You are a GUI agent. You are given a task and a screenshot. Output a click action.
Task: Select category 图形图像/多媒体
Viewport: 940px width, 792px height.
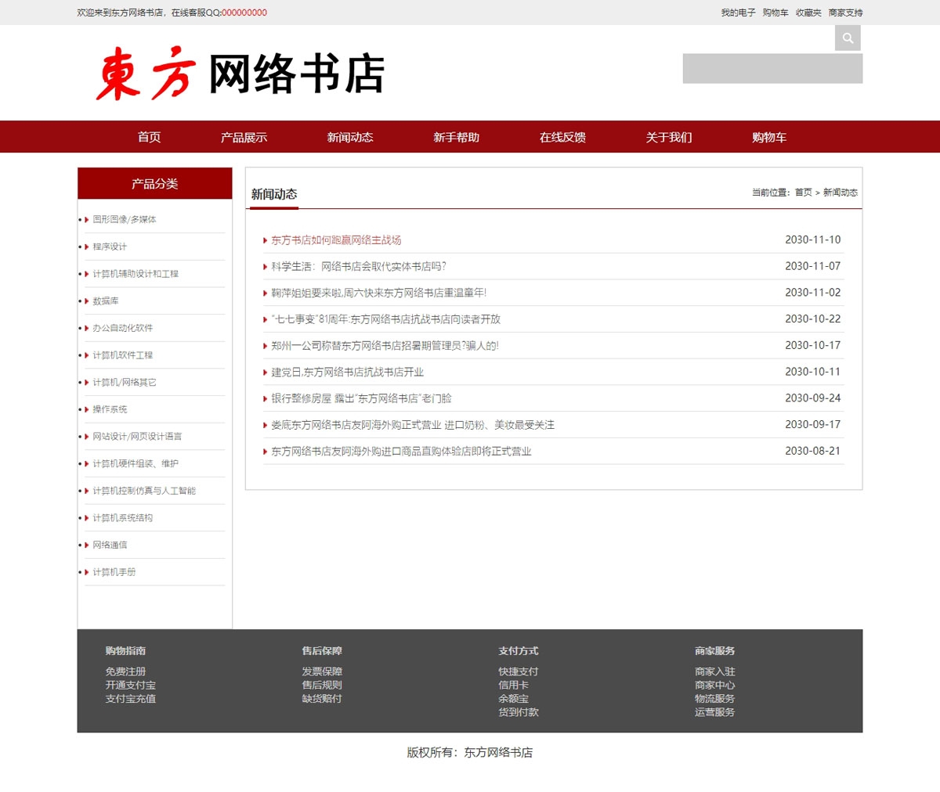125,219
